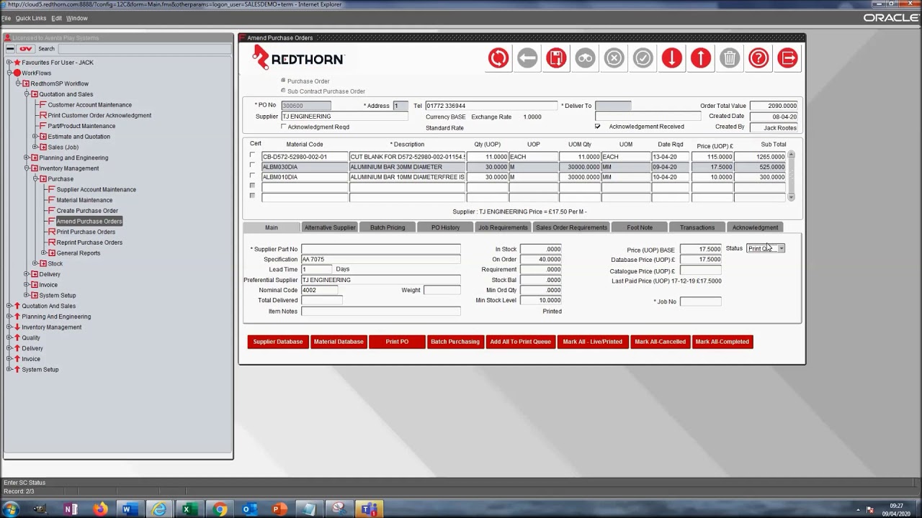Click the grey trash delete icon

tap(729, 58)
